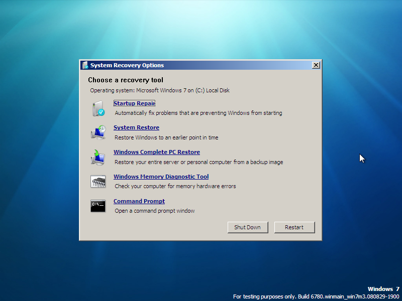This screenshot has height=301, width=402.
Task: Click the 'Windows 7' desktop watermark label
Action: click(383, 289)
